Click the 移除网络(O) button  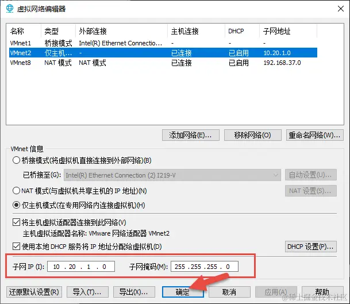click(x=253, y=135)
